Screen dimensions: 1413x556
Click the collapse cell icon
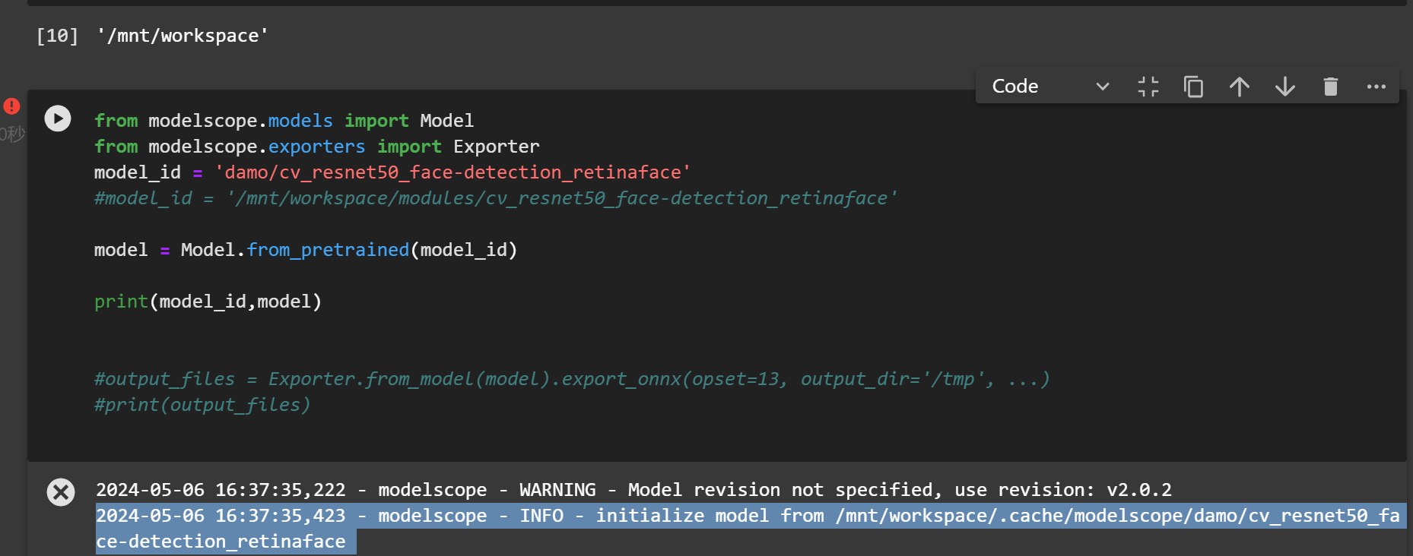tap(1148, 87)
